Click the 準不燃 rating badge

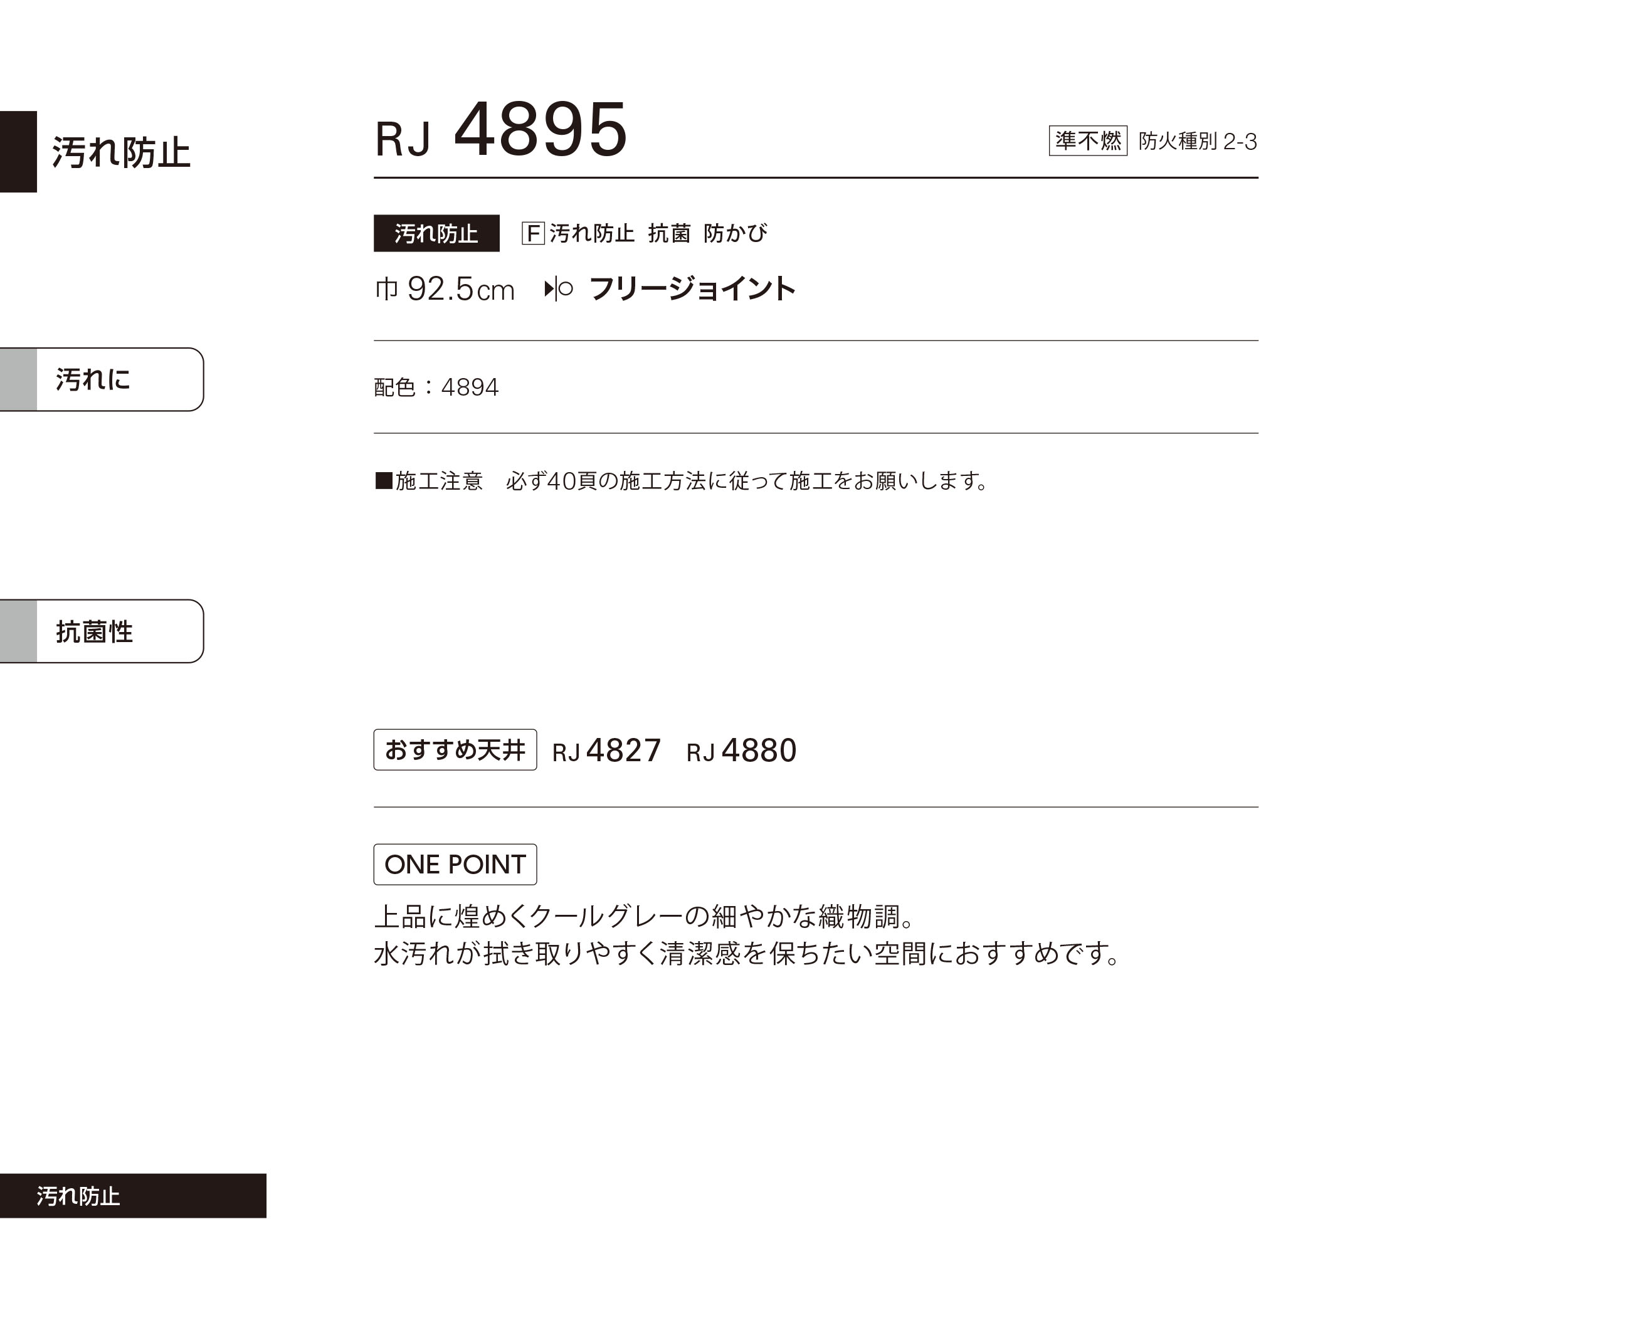[x=1087, y=140]
